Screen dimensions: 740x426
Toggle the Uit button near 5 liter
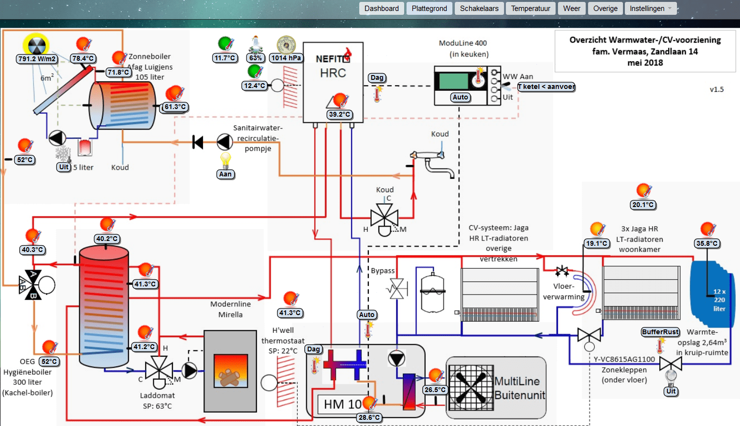[x=64, y=167]
